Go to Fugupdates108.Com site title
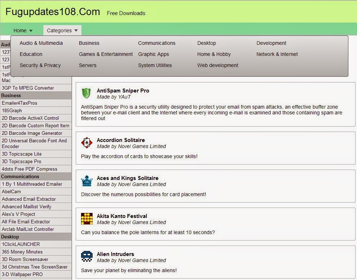This screenshot has height=280, width=357. tap(53, 11)
